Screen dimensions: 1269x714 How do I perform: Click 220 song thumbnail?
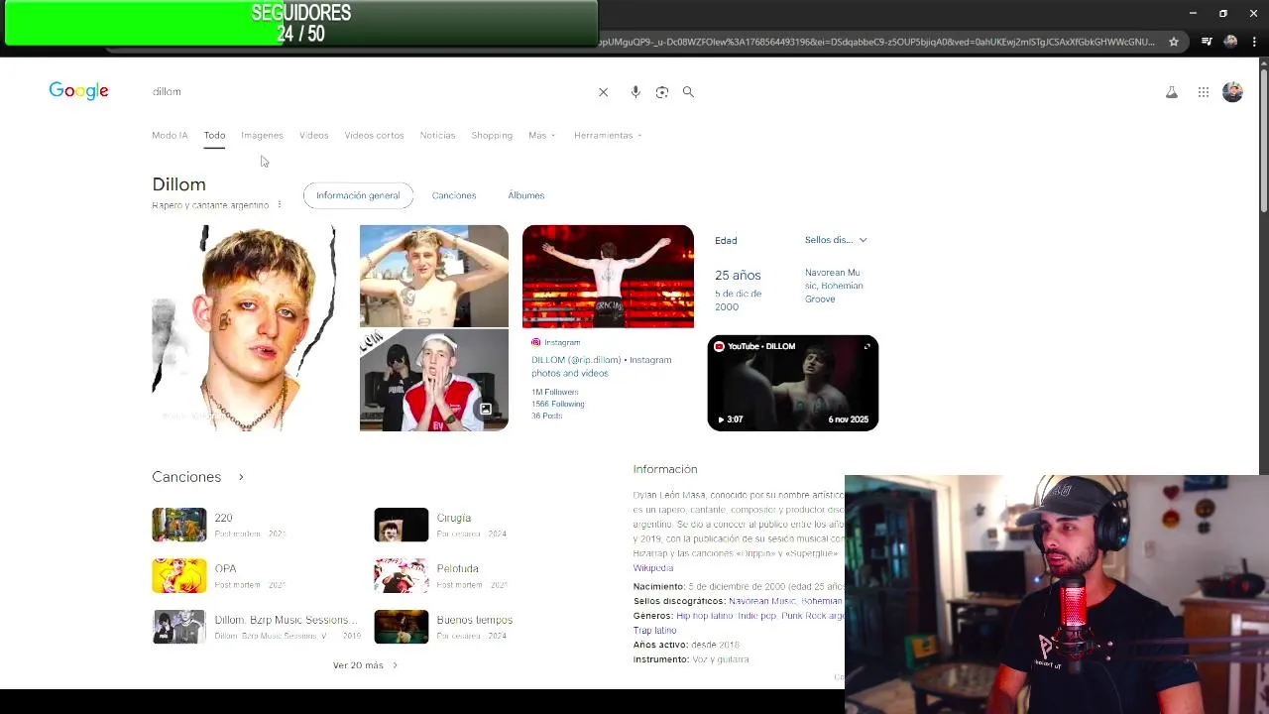pyautogui.click(x=179, y=525)
